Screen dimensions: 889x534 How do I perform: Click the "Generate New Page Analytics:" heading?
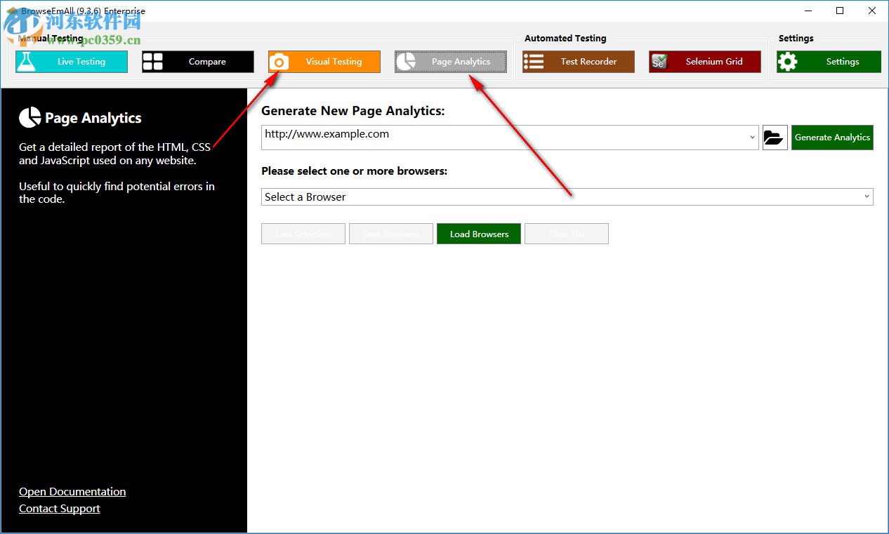[353, 111]
